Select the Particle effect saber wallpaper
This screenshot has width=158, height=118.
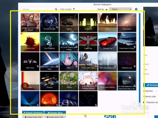pyautogui.click(x=88, y=62)
